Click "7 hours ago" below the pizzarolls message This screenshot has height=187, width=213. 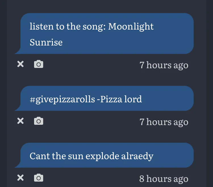click(164, 122)
